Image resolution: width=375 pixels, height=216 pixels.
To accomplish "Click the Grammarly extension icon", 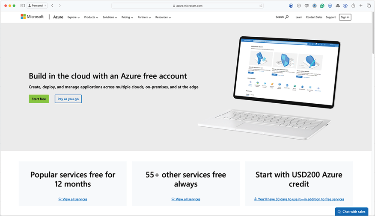I will click(x=322, y=6).
